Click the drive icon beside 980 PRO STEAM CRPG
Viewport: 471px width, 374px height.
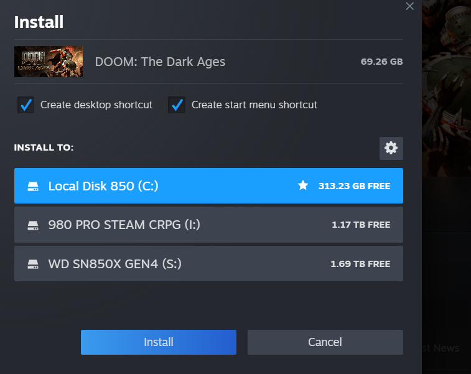click(x=33, y=225)
